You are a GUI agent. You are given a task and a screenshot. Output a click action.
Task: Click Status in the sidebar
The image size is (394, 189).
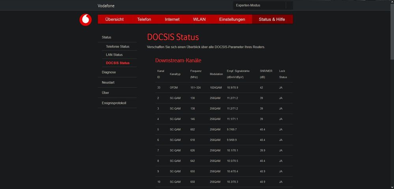pos(106,37)
